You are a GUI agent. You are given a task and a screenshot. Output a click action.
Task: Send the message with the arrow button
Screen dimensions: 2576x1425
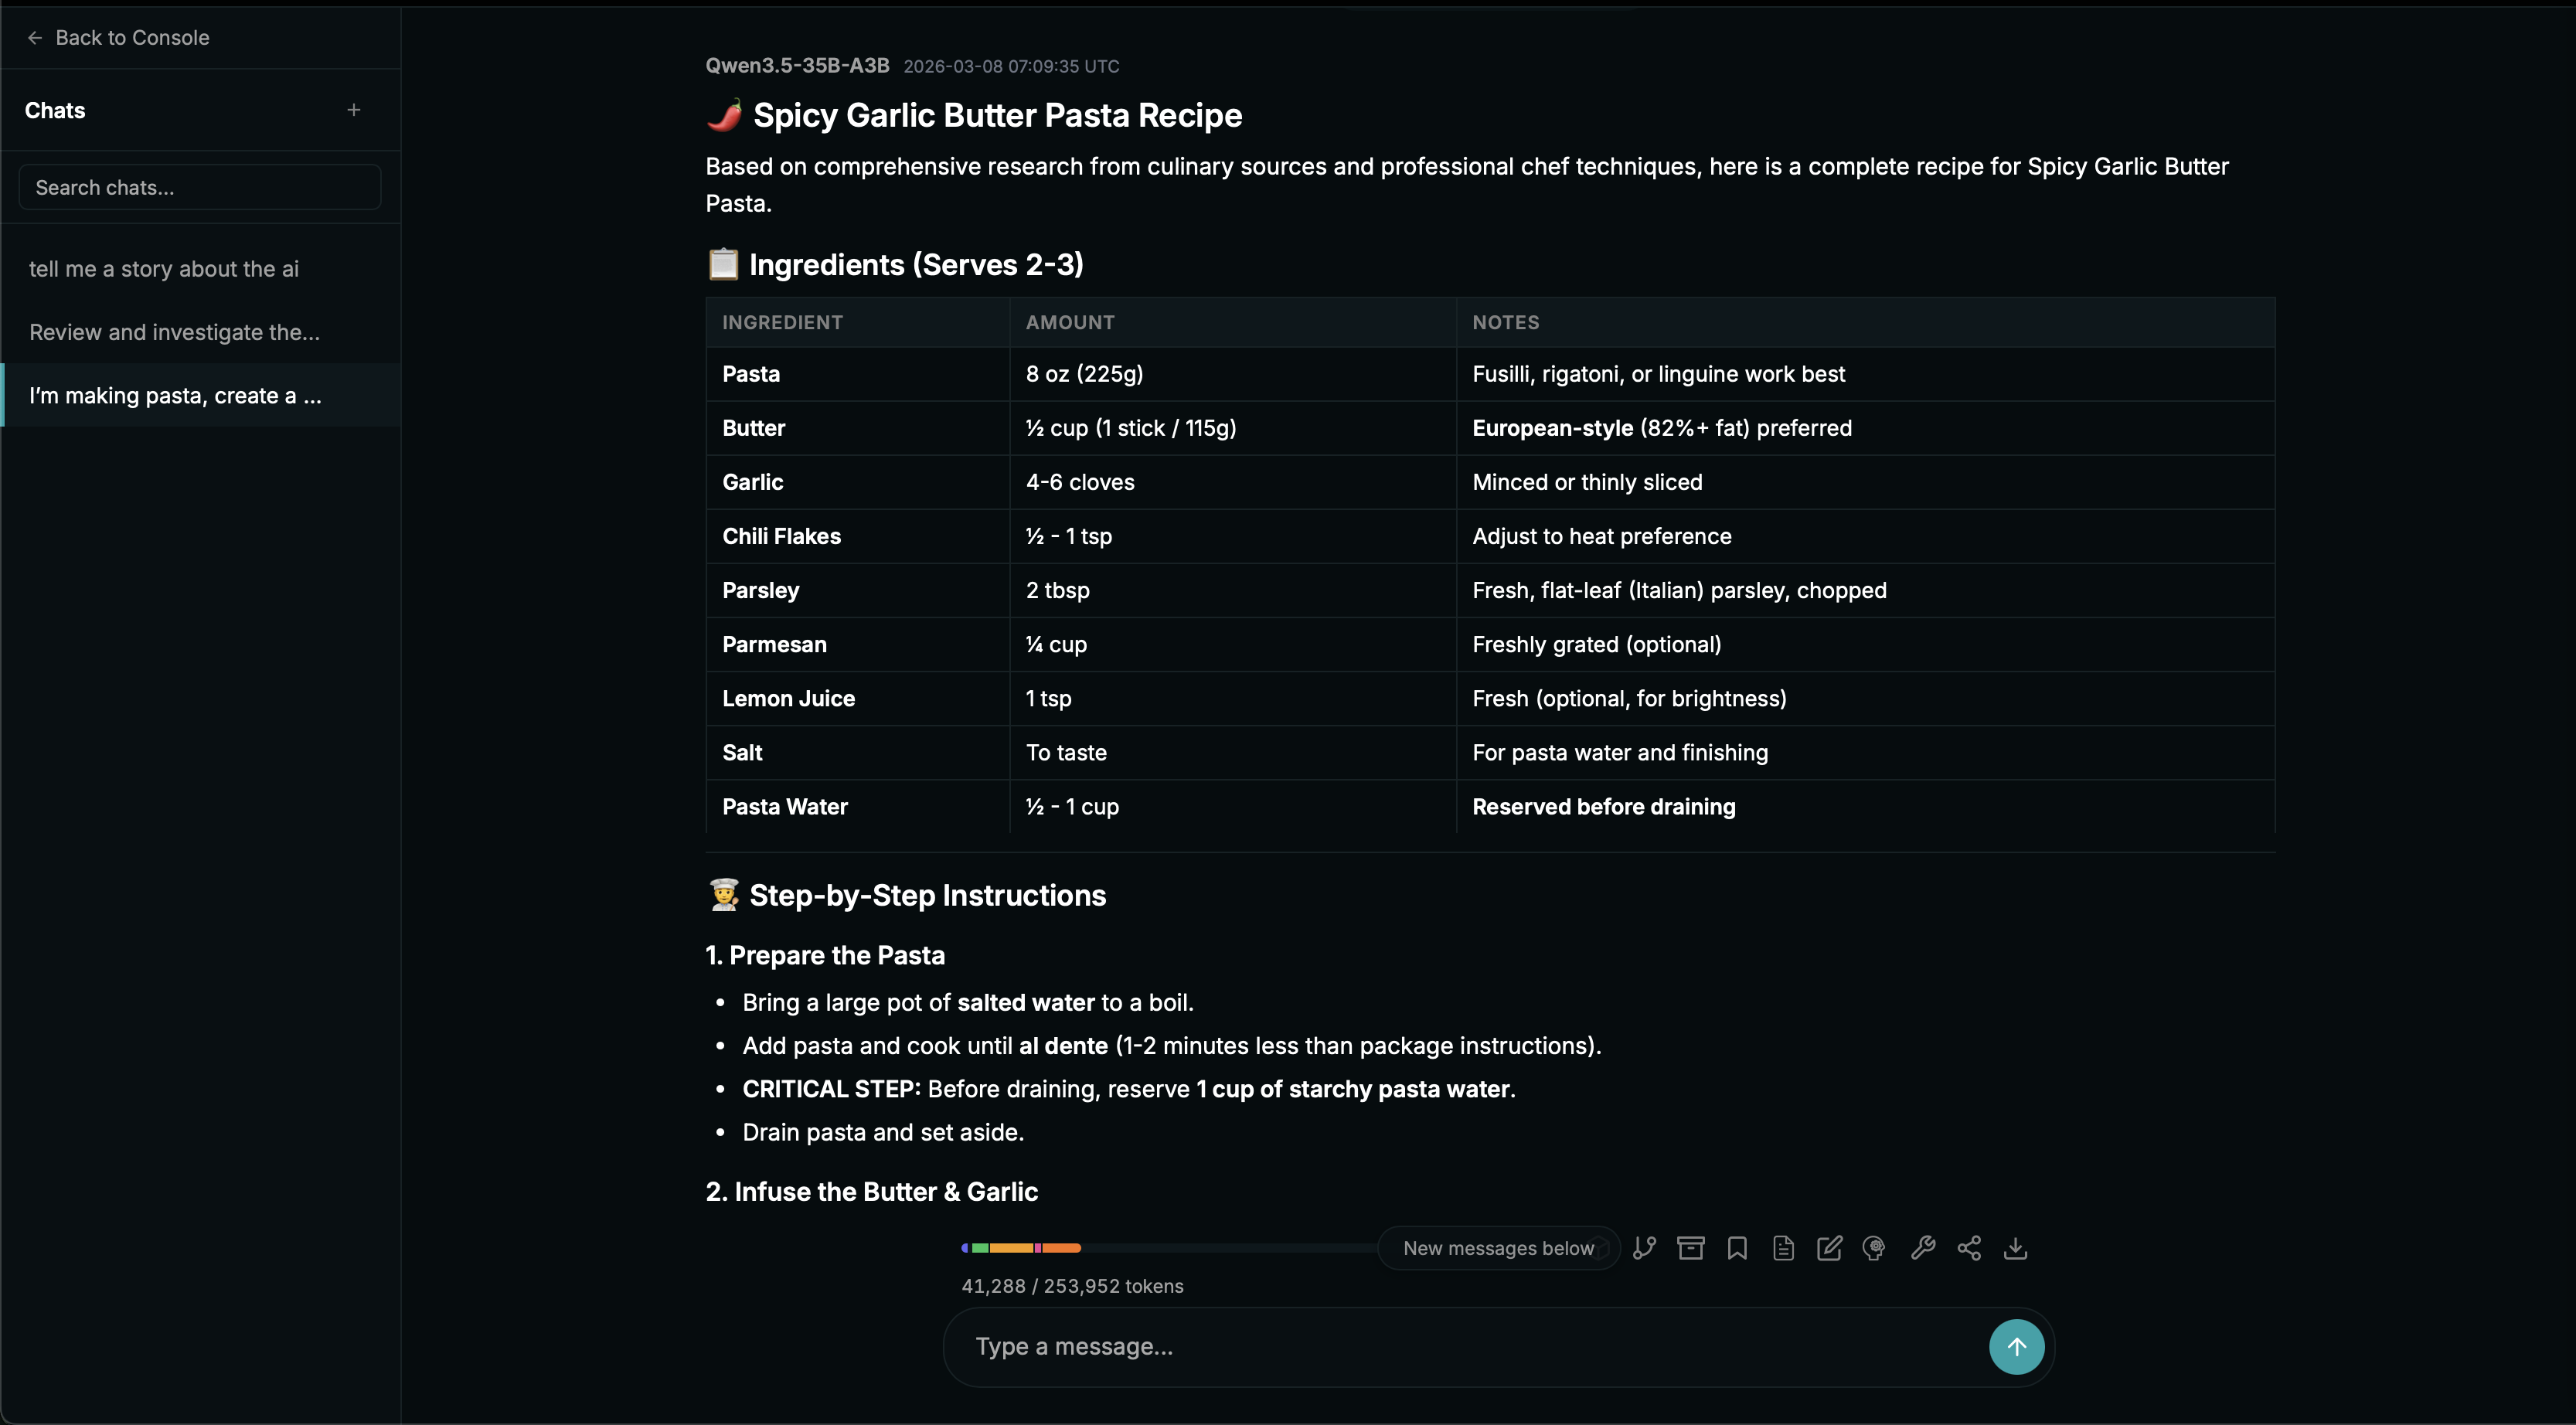coord(2016,1346)
